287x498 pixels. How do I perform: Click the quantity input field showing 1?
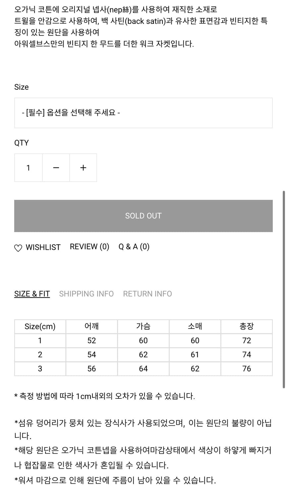28,168
